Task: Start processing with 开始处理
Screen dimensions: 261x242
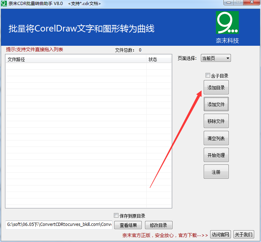Action: pos(216,155)
